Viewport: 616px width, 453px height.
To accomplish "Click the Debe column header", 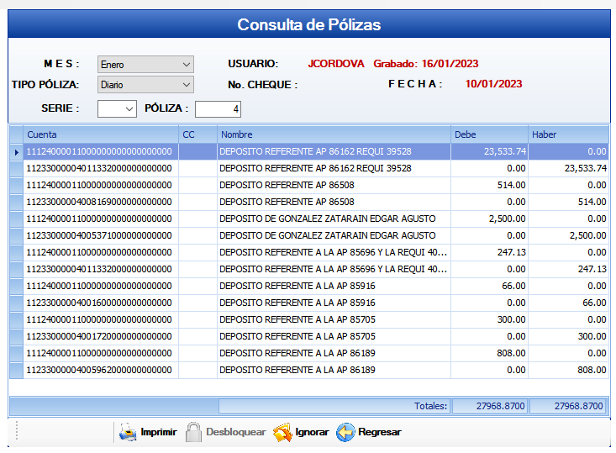I will (489, 134).
